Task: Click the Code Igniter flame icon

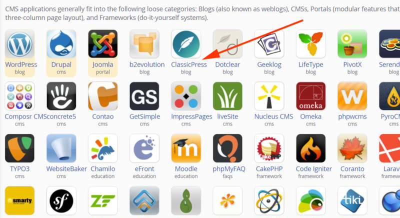Action: coord(310,148)
